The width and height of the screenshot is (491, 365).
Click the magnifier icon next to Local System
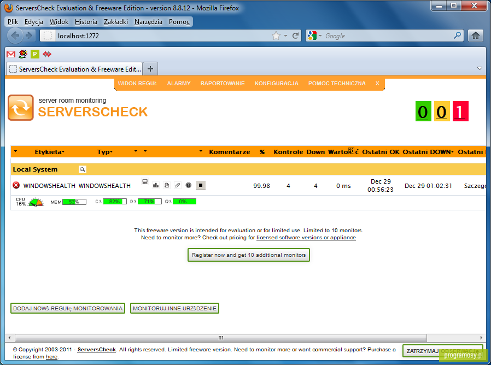click(x=83, y=169)
